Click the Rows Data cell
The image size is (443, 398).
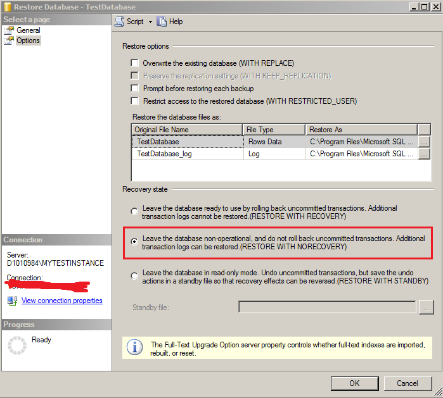(x=274, y=142)
